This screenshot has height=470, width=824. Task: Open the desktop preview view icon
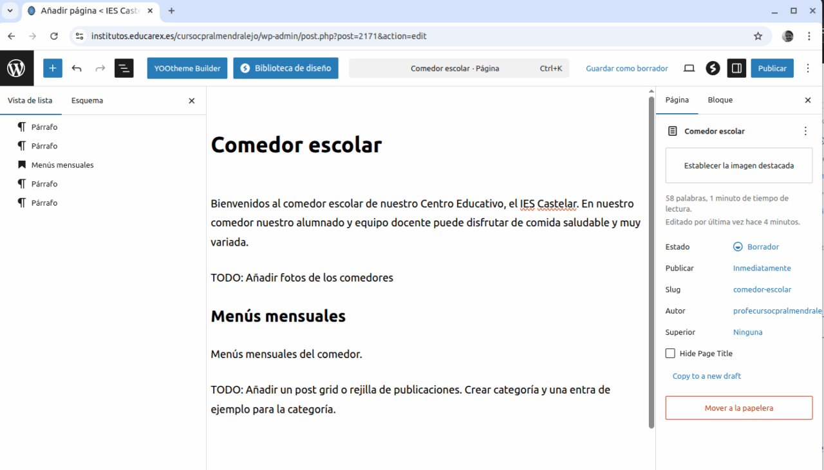pos(689,68)
